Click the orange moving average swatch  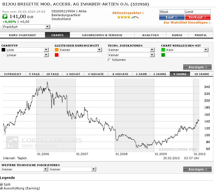click(x=57, y=50)
